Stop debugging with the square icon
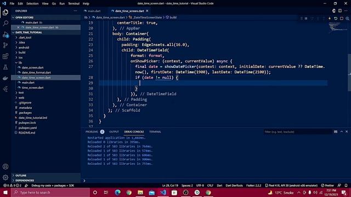 [342, 18]
